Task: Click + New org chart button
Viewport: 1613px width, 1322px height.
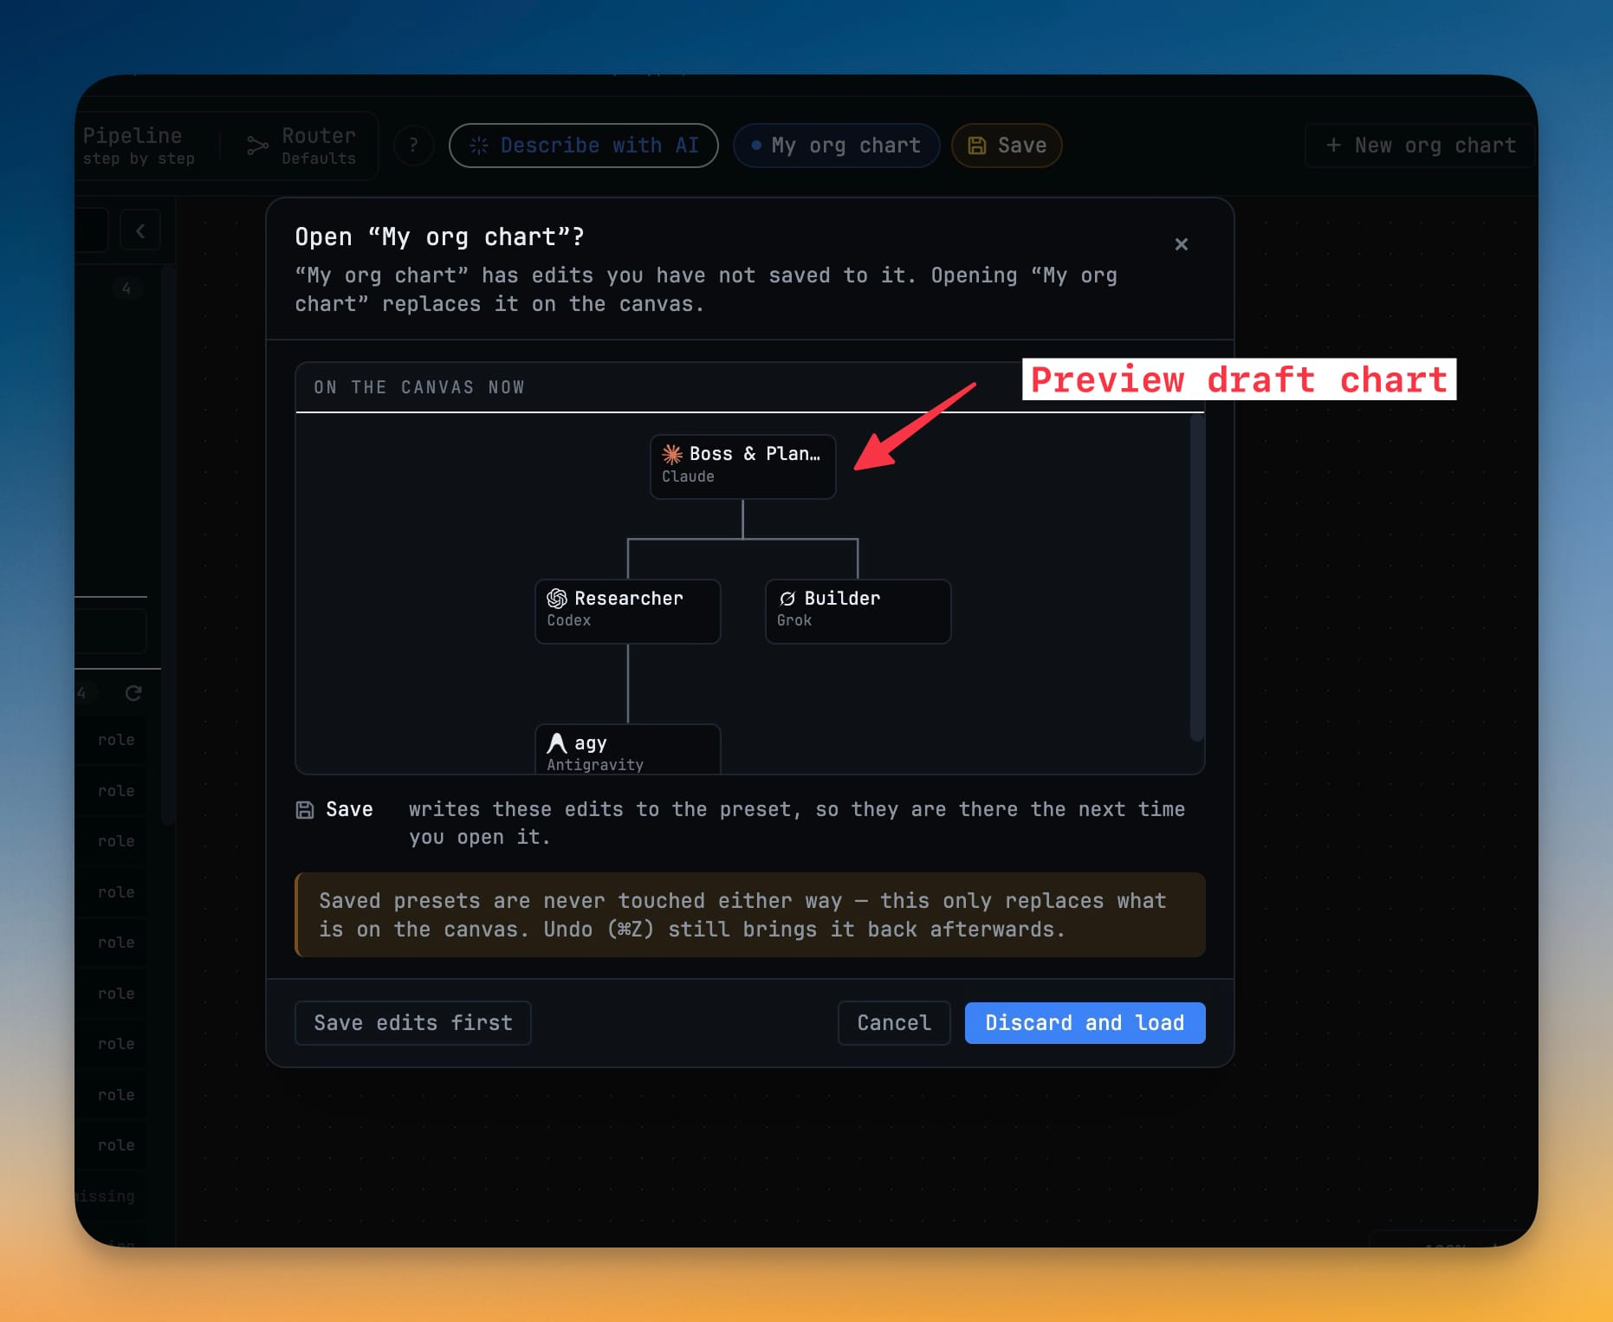Action: click(1421, 146)
